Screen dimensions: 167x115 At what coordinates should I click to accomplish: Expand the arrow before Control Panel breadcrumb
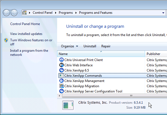[x=30, y=13]
